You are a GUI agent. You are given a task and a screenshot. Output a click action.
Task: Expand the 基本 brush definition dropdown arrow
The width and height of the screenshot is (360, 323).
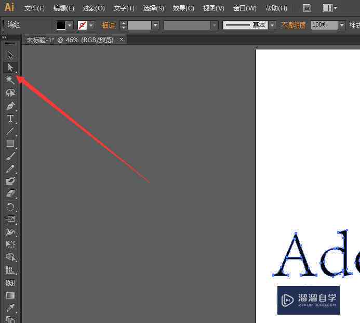pos(272,25)
